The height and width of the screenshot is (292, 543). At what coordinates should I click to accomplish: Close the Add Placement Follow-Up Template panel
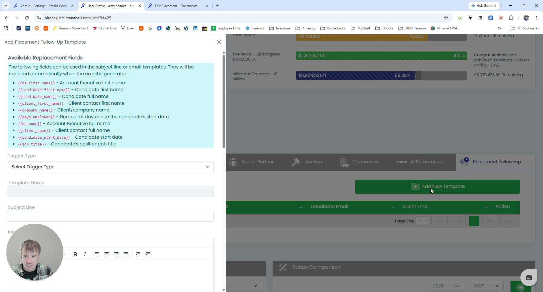(219, 42)
